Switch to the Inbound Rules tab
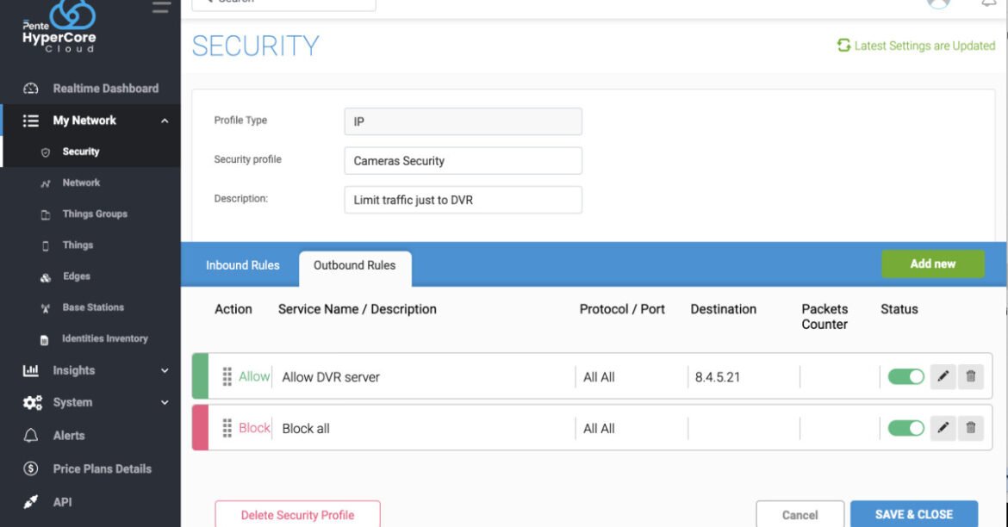This screenshot has height=527, width=1008. tap(242, 265)
